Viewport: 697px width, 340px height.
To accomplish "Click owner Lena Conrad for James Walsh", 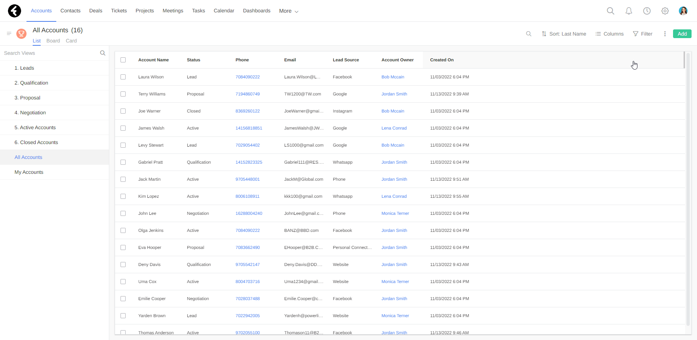I will 394,128.
